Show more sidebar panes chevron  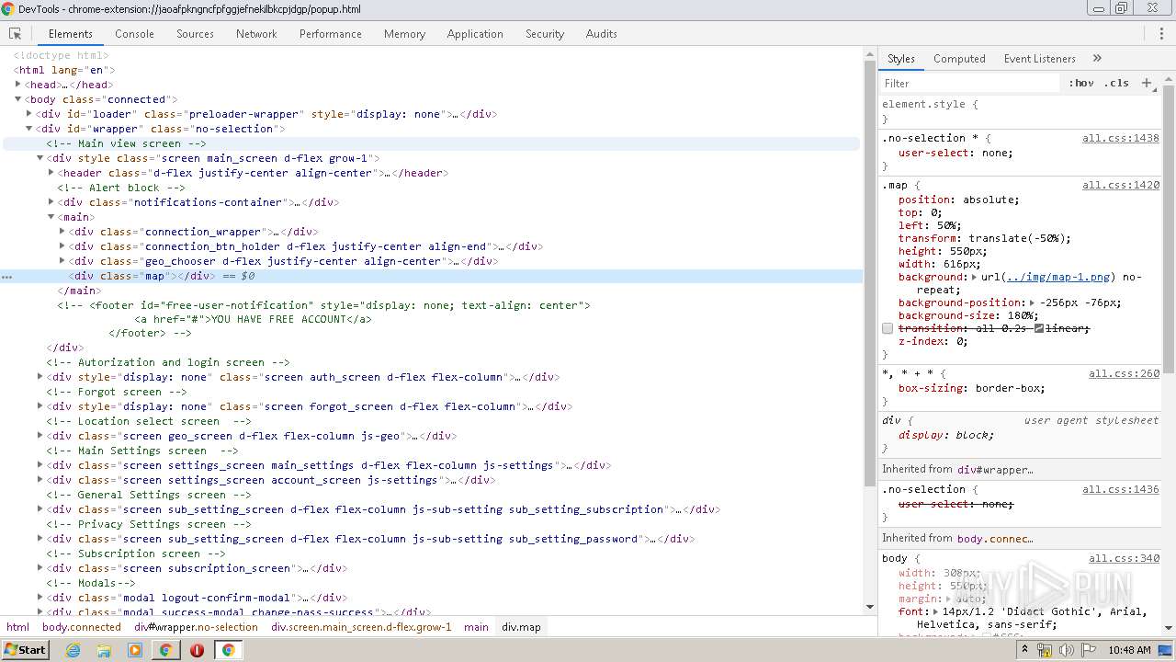1097,58
